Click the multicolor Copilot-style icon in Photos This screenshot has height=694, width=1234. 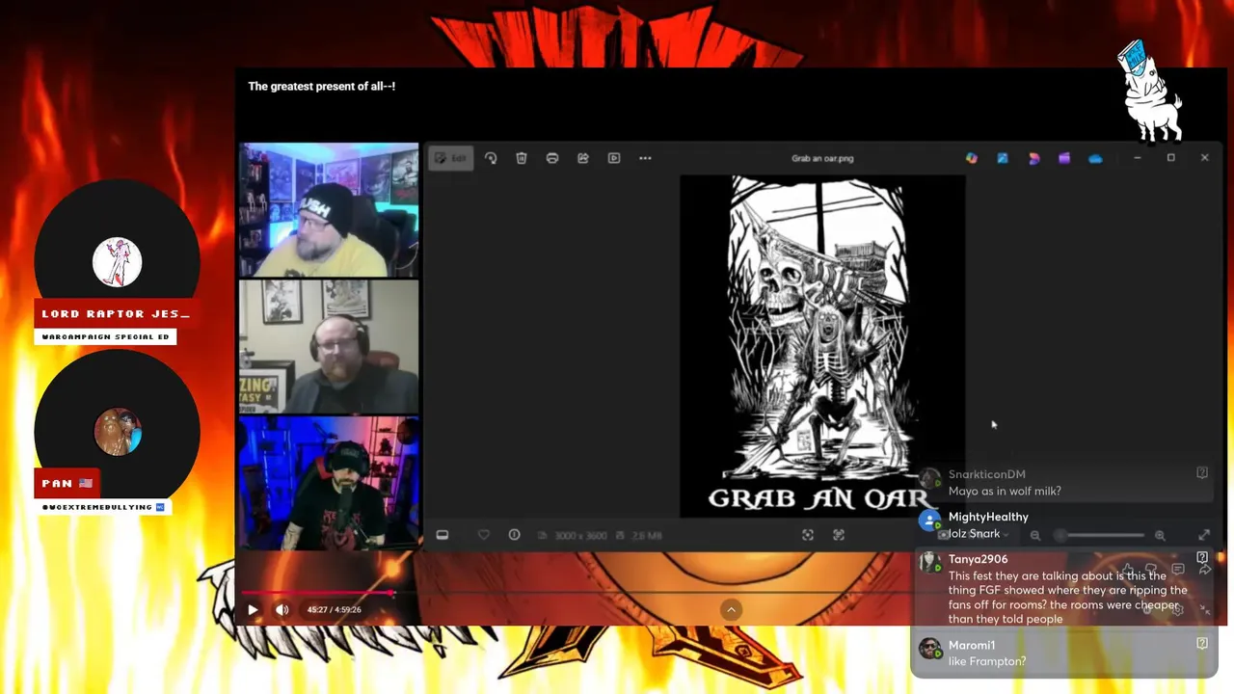pos(972,158)
